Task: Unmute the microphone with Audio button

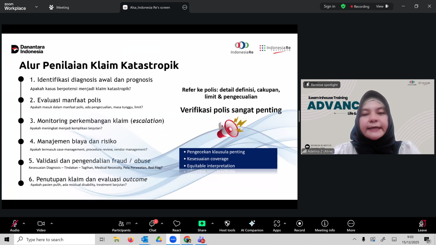Action: [x=15, y=226]
